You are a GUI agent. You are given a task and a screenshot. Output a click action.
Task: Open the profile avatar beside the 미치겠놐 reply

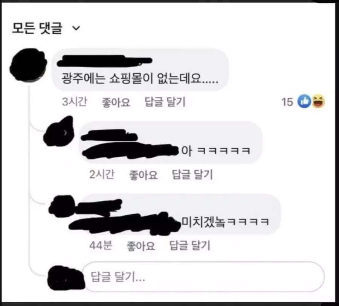[x=62, y=206]
